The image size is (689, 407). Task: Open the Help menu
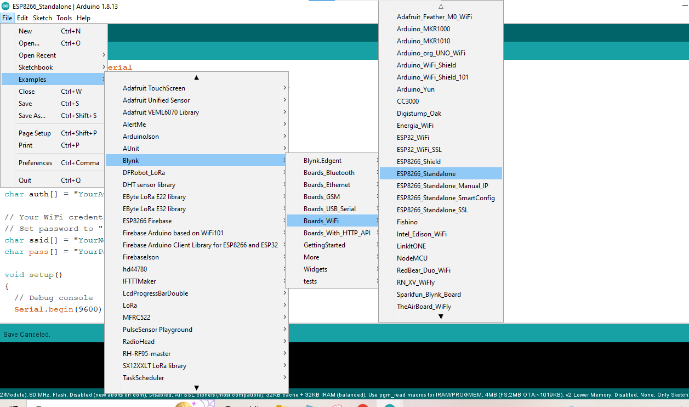pyautogui.click(x=83, y=18)
